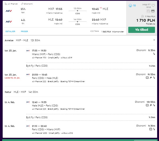Click Legg til i reise text

[147, 6]
